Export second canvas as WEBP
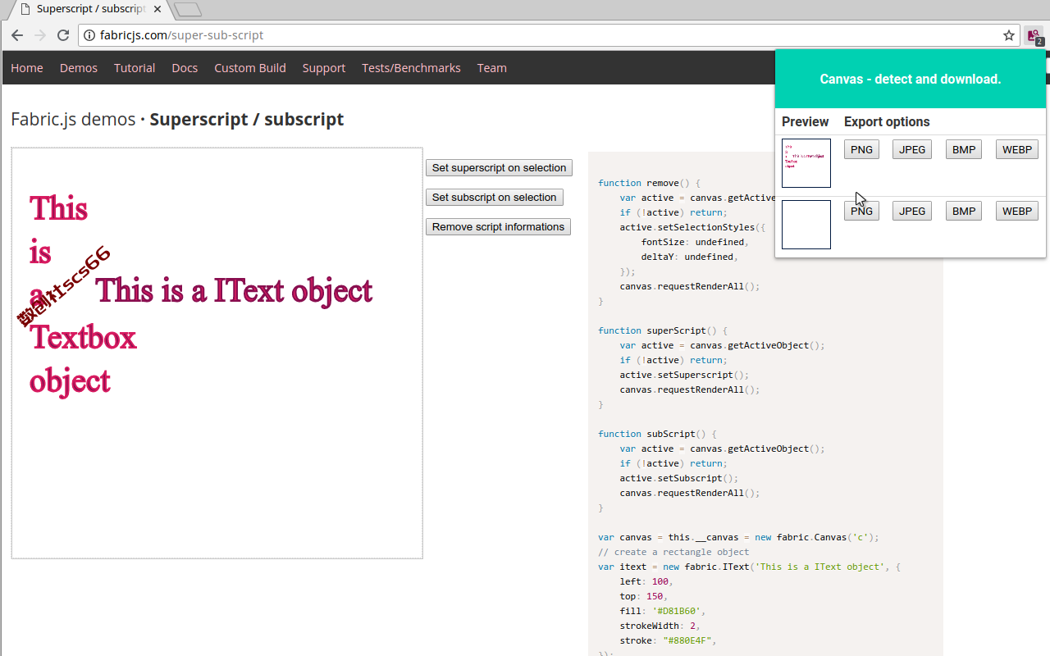1050x656 pixels. coord(1017,211)
